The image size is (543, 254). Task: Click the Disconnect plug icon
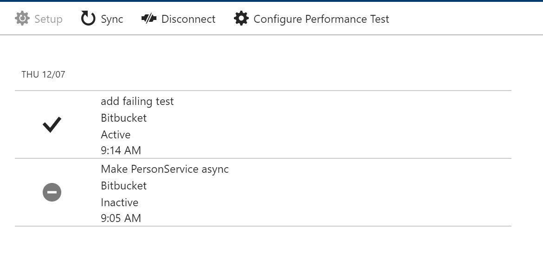[149, 19]
